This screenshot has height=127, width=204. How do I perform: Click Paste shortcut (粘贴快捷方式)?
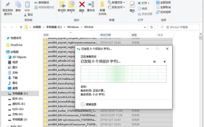click(44, 7)
